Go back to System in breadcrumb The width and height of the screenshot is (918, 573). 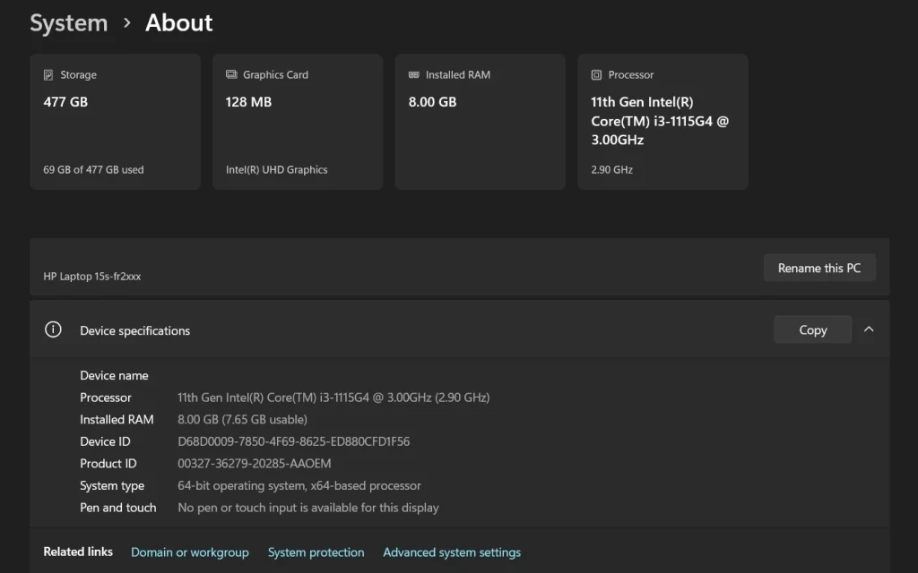pos(68,23)
